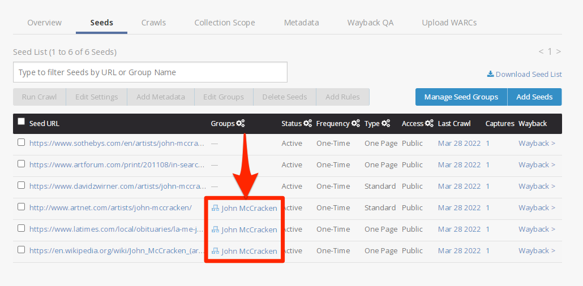Click the group icon in latimes.com row
583x286 pixels.
tap(215, 229)
